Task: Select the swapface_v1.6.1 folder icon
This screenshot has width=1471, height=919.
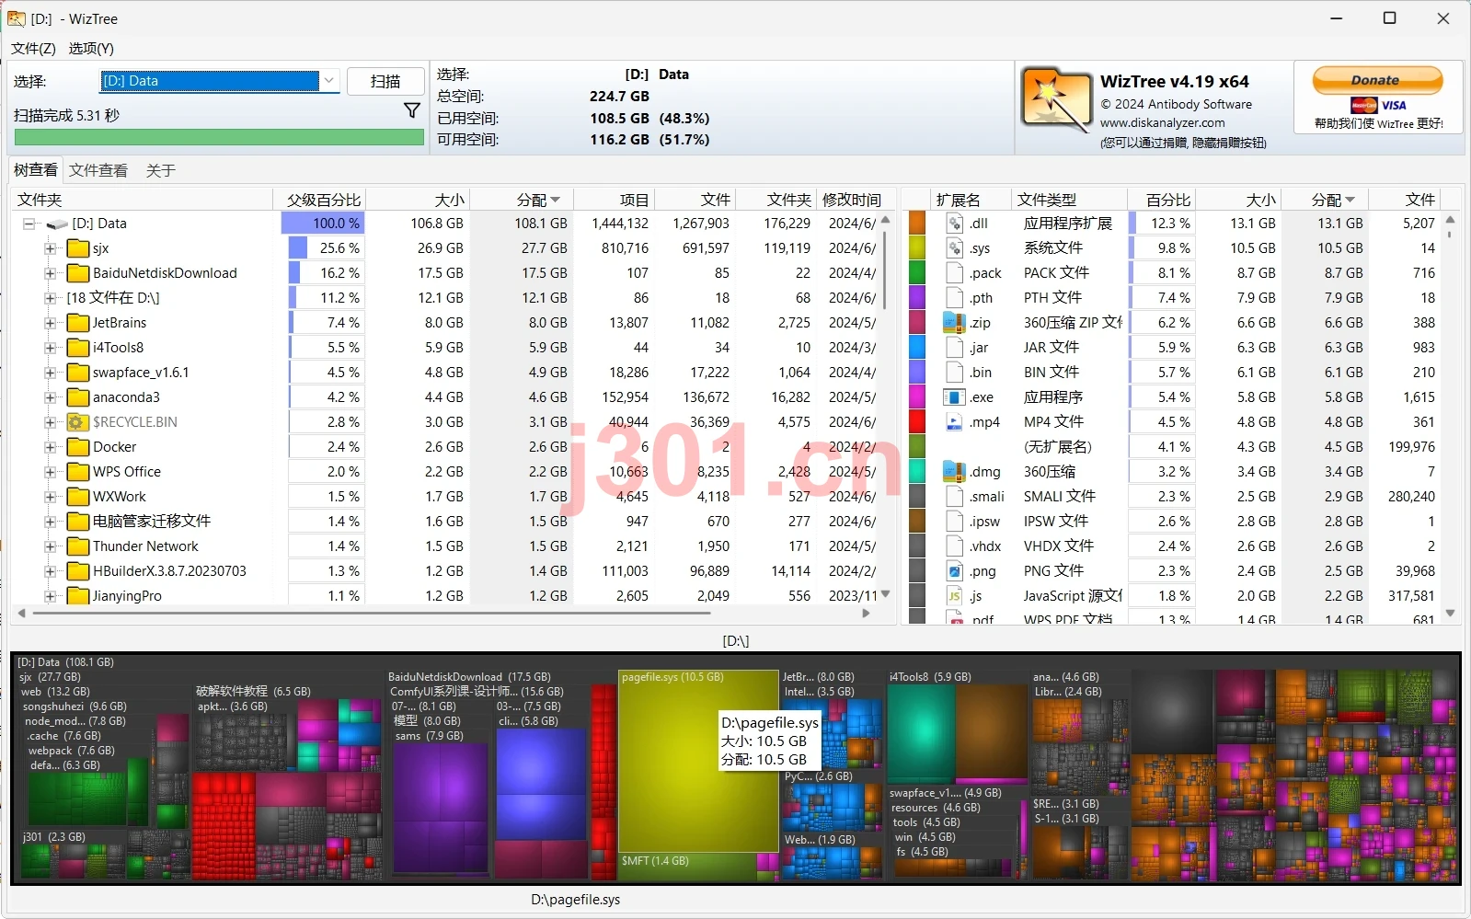Action: click(x=78, y=373)
